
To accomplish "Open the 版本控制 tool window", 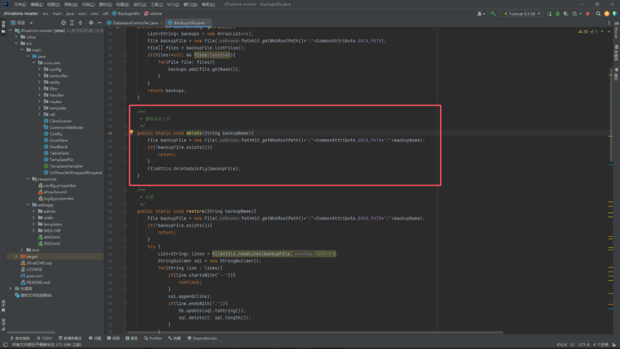I will pos(20,338).
